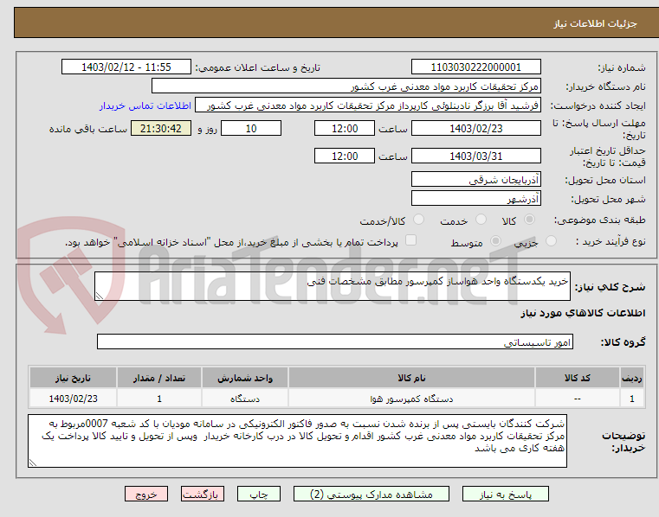Click the remaining days field showing 10
This screenshot has height=517, width=659.
tap(251, 129)
